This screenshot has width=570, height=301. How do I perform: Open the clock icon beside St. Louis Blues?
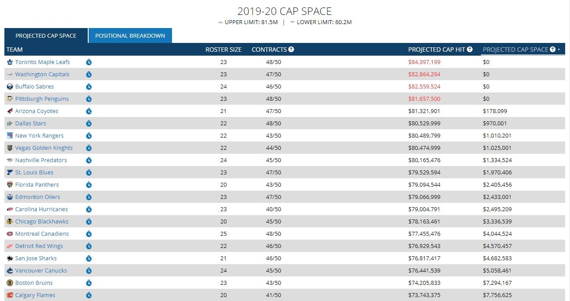(89, 173)
